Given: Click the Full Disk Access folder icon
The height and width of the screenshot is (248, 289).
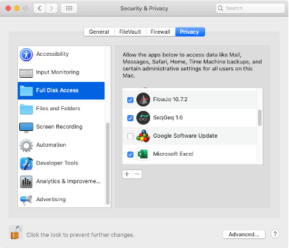Looking at the screenshot, I should coord(26,91).
